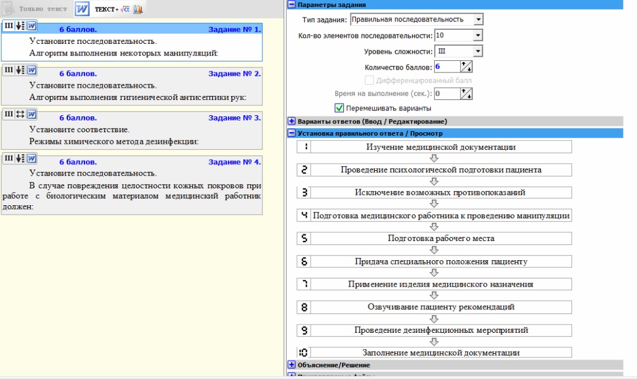Click the number 1 sequence position box
The width and height of the screenshot is (637, 379).
click(304, 147)
